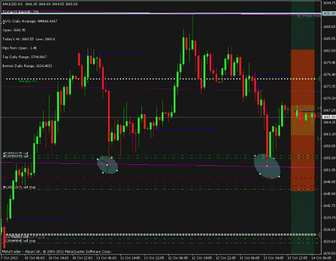Click the 12 Oct 22:05 time label
Image resolution: width=336 pixels, height=261 pixels.
click(x=226, y=258)
